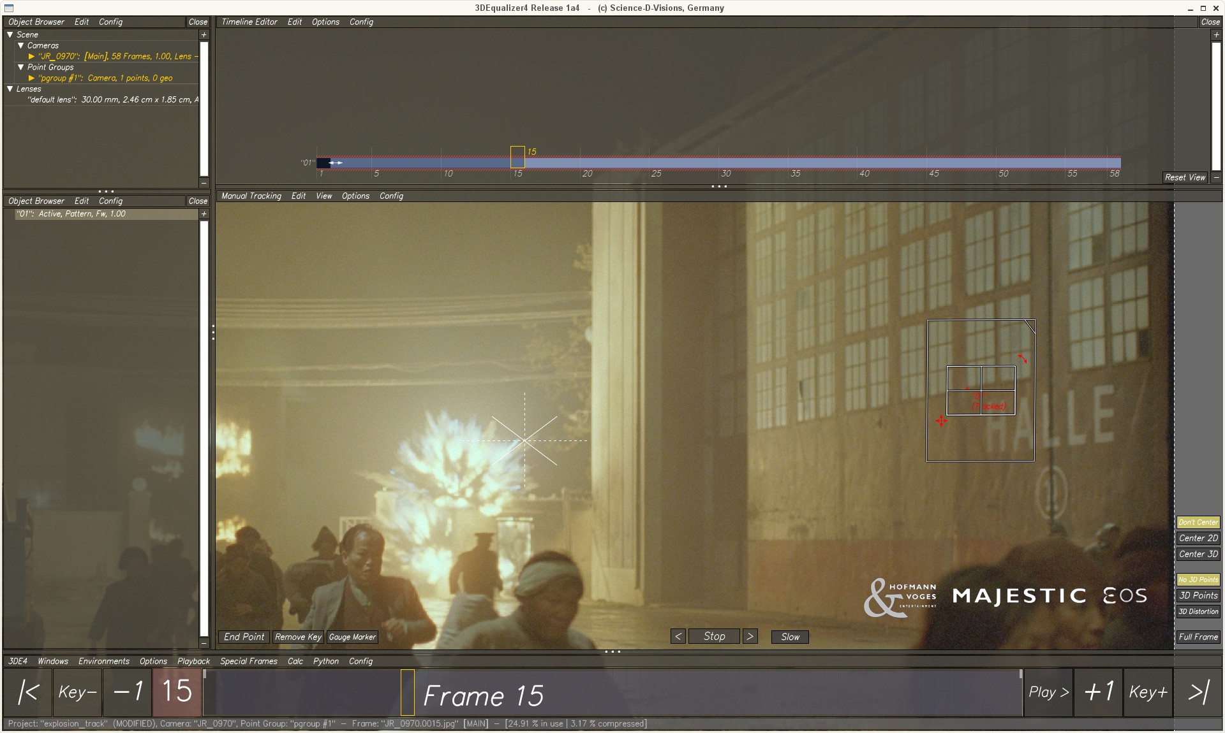Enable Center 2D view mode
1225x733 pixels.
tap(1198, 538)
